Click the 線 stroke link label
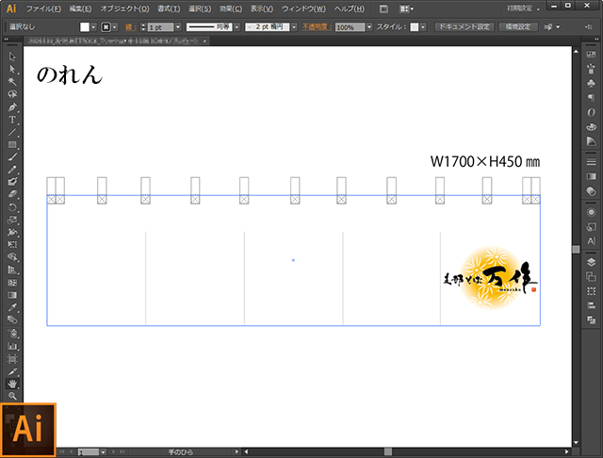Screen dimensions: 603x458 tap(130, 27)
